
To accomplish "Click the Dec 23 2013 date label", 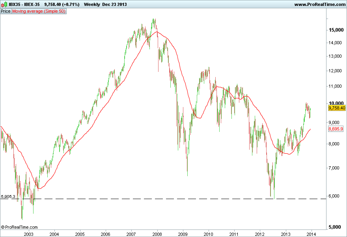I will click(x=114, y=4).
